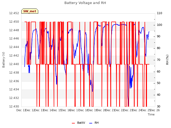
Task: Click the blue RH legend swatch
Action: (x=91, y=123)
